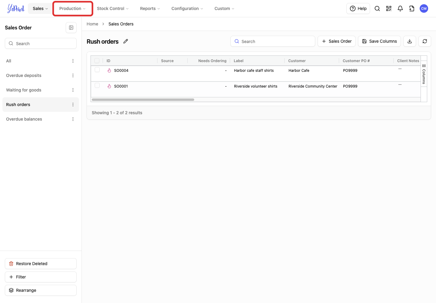Edit the Rush orders view name
Image resolution: width=436 pixels, height=303 pixels.
126,41
